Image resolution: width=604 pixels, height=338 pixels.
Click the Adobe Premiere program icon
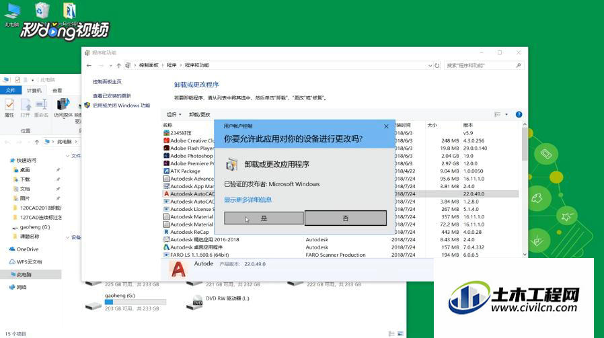(x=166, y=163)
